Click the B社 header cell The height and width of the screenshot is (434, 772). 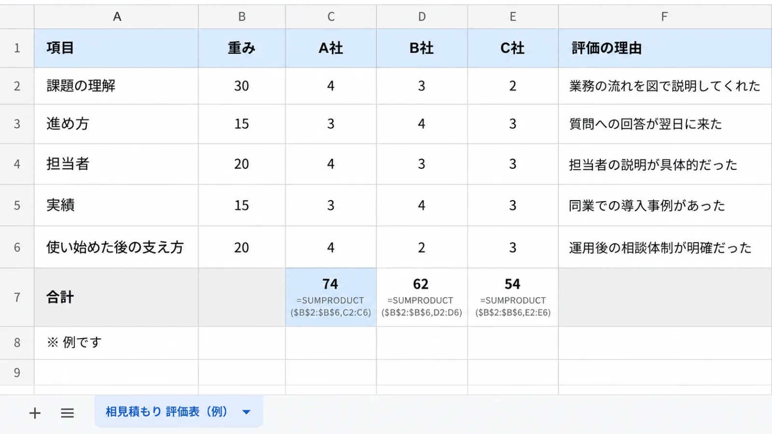point(422,48)
